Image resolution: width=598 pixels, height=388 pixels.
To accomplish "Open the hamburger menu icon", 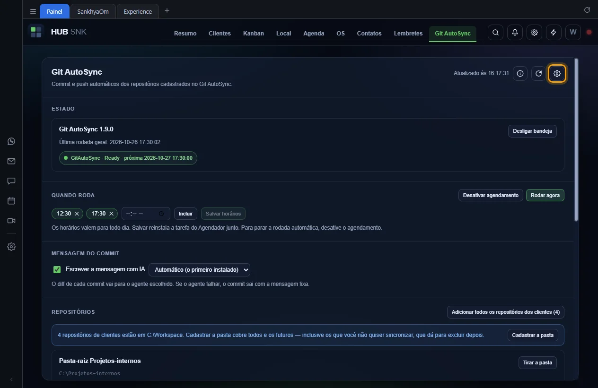I will [x=33, y=11].
